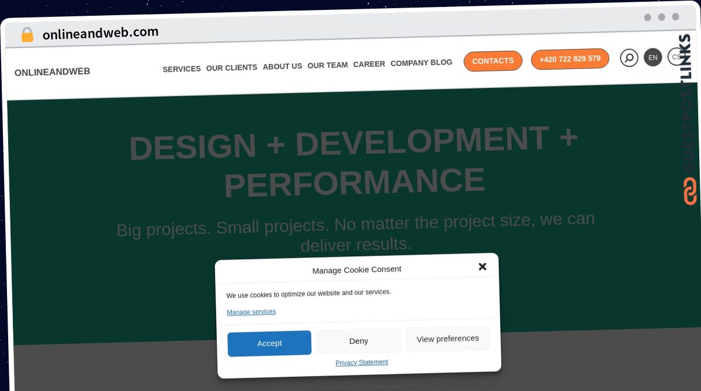The height and width of the screenshot is (391, 701).
Task: Navigate to the Career page
Action: click(369, 64)
